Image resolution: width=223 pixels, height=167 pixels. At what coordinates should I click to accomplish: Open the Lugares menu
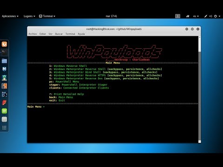(29, 16)
